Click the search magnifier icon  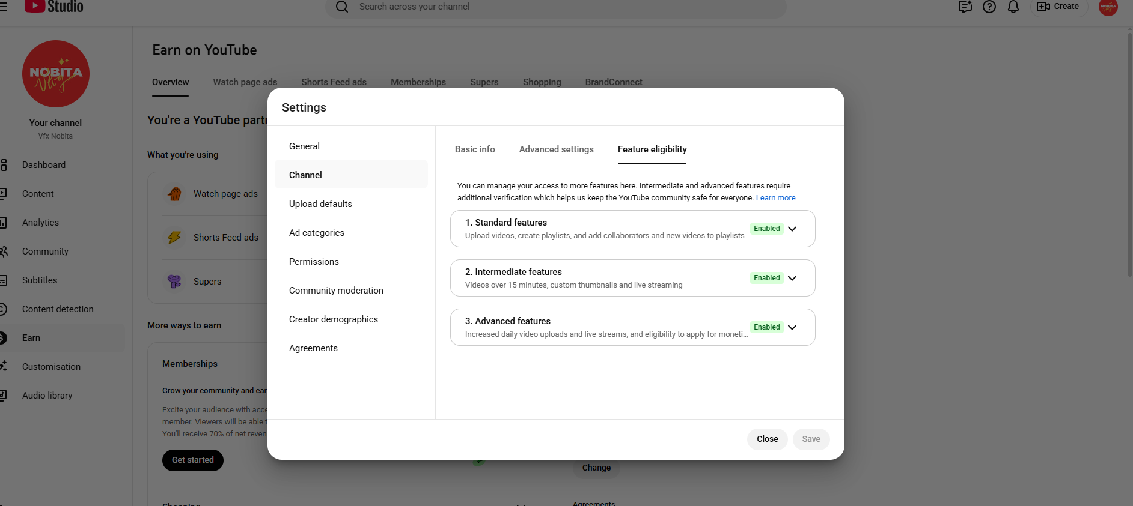[342, 7]
